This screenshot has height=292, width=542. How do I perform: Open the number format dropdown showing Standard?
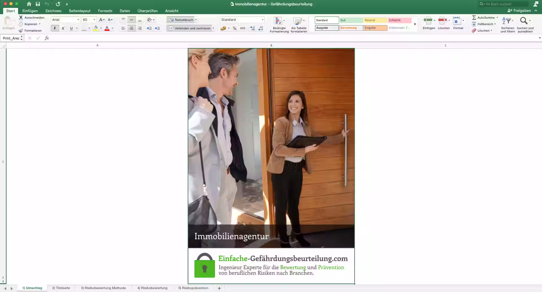[x=262, y=20]
